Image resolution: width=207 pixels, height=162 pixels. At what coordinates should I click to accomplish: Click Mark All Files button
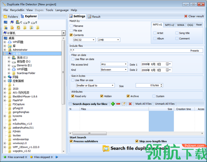[x=144, y=104]
